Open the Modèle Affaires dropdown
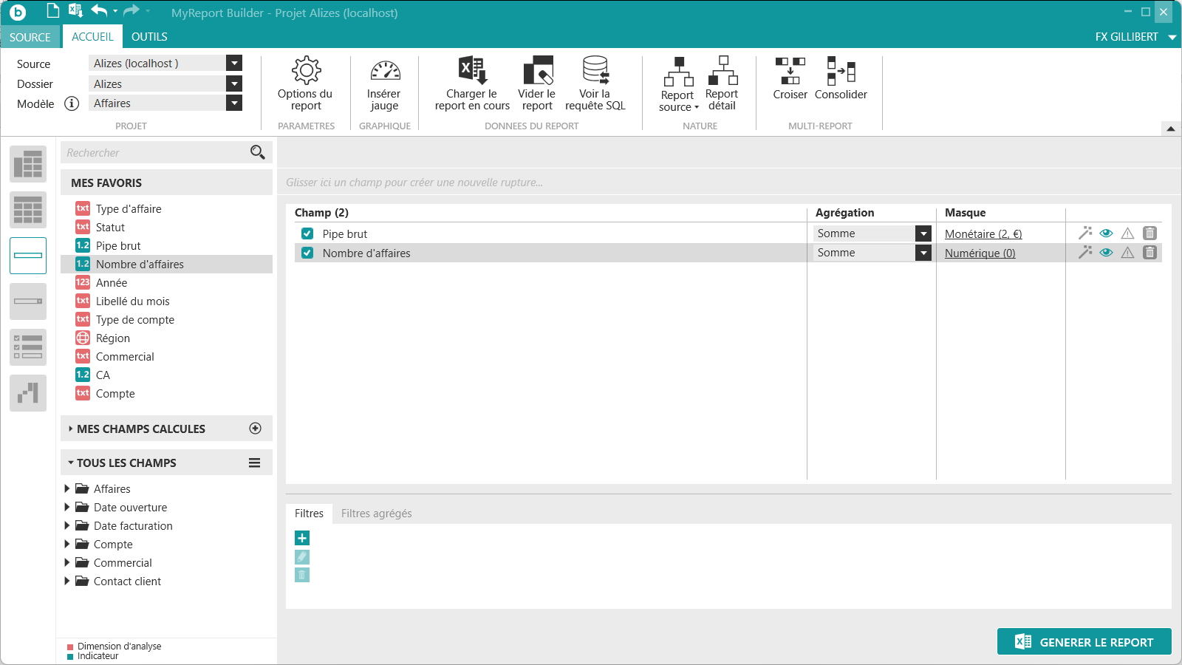 coord(234,103)
